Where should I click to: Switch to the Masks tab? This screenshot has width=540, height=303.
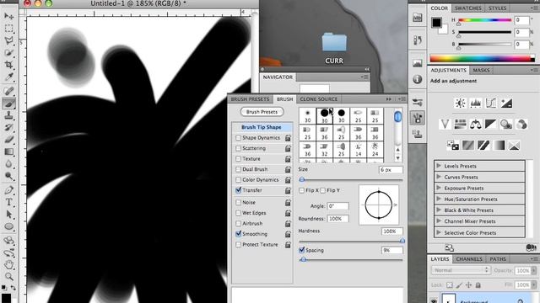tap(481, 70)
